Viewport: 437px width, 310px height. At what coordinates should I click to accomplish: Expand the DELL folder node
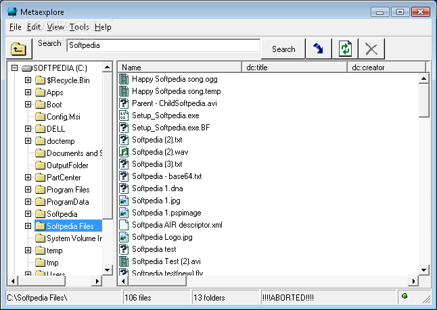coord(28,128)
